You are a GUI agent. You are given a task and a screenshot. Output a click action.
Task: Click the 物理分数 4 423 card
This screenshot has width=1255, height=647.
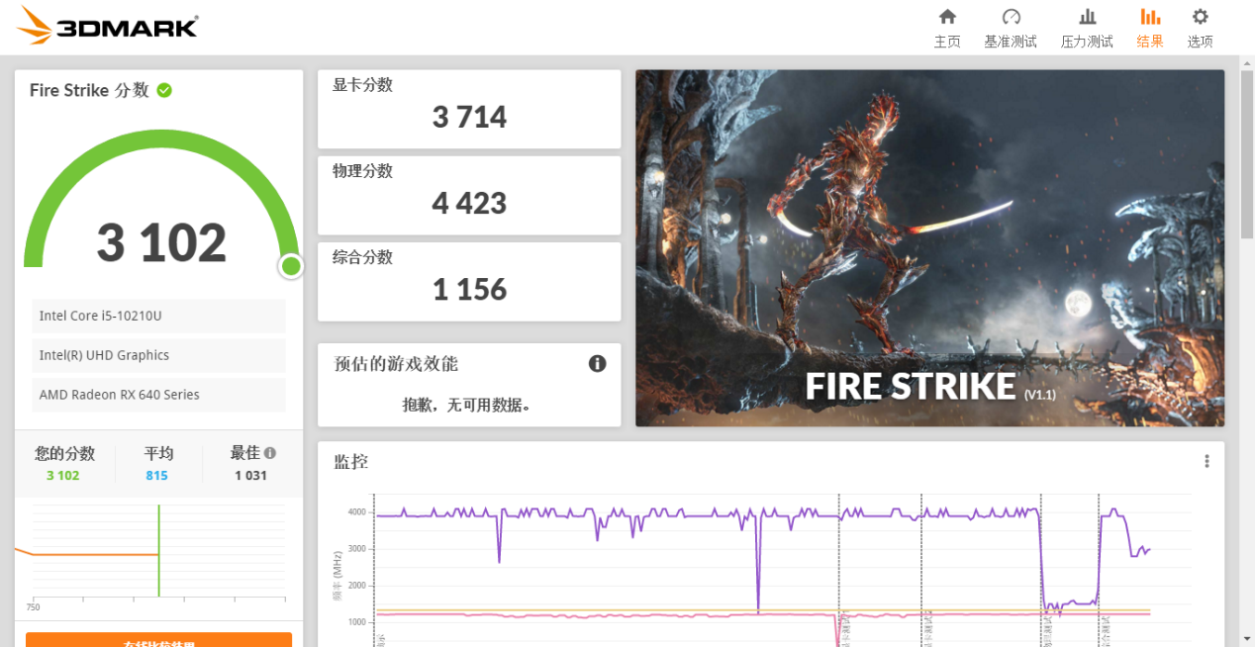point(469,195)
